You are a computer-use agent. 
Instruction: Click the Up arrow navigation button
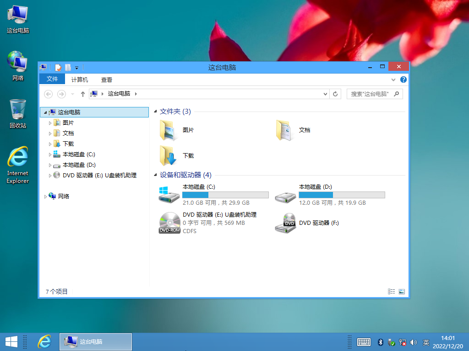click(83, 94)
